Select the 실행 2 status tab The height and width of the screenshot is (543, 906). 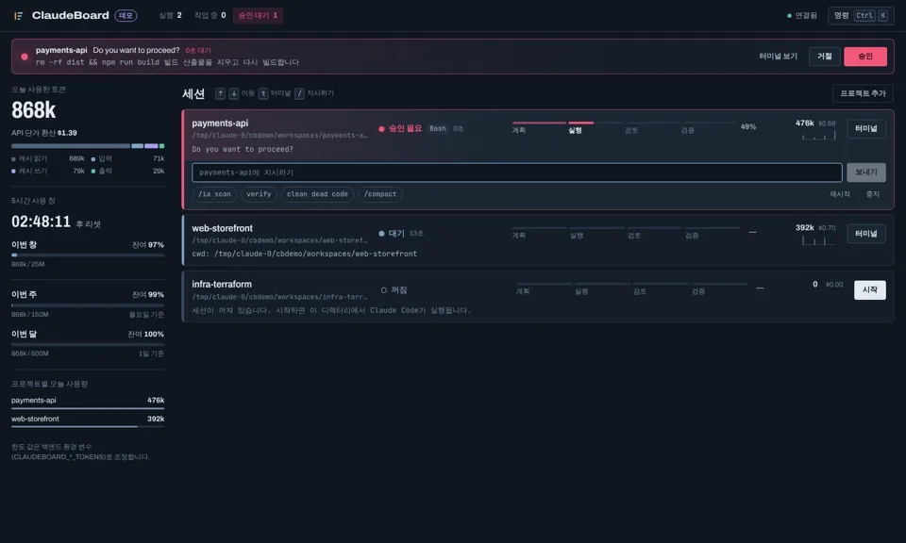[170, 16]
